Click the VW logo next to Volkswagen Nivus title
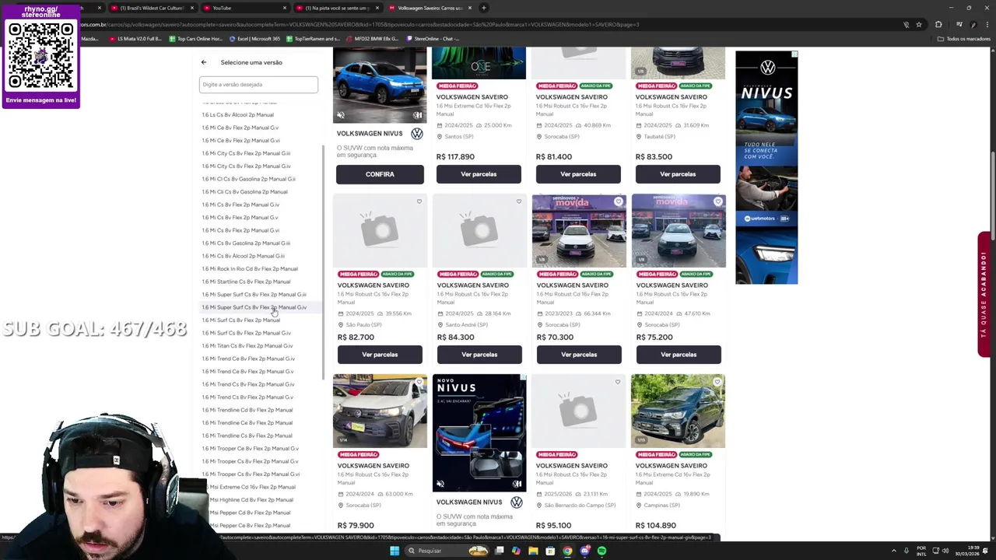Image resolution: width=996 pixels, height=560 pixels. tap(417, 134)
